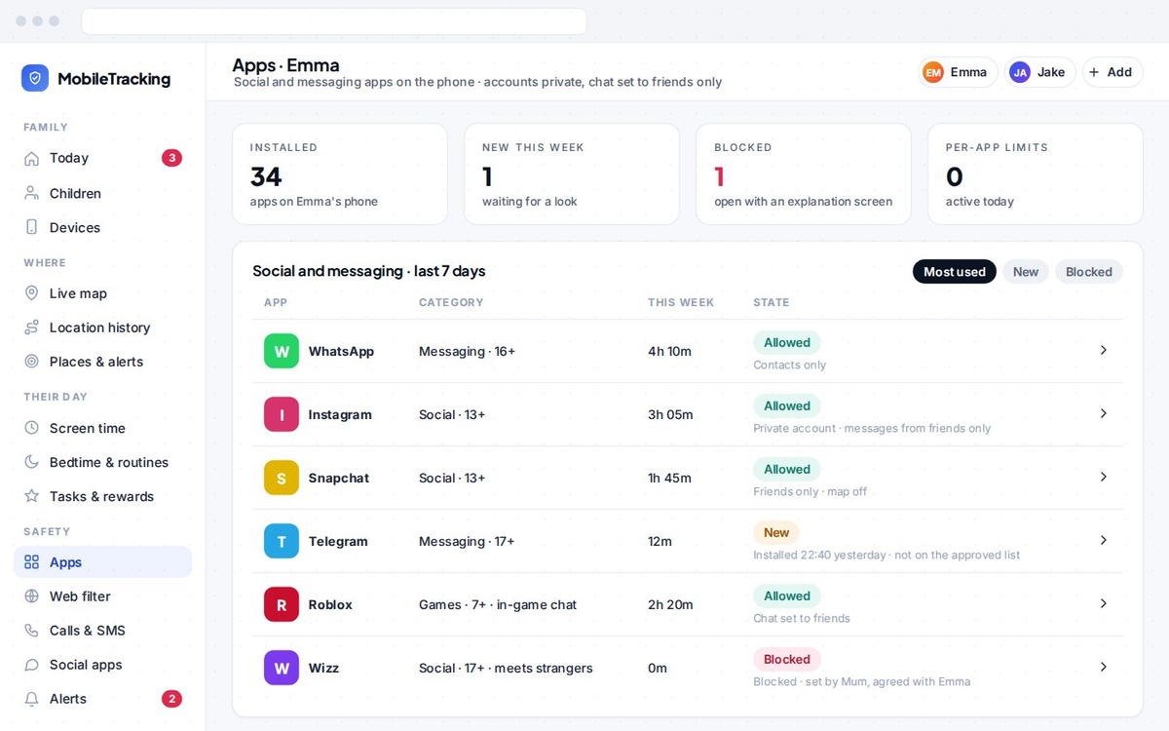Click the green WhatsApp app icon
1169x731 pixels.
pyautogui.click(x=282, y=351)
